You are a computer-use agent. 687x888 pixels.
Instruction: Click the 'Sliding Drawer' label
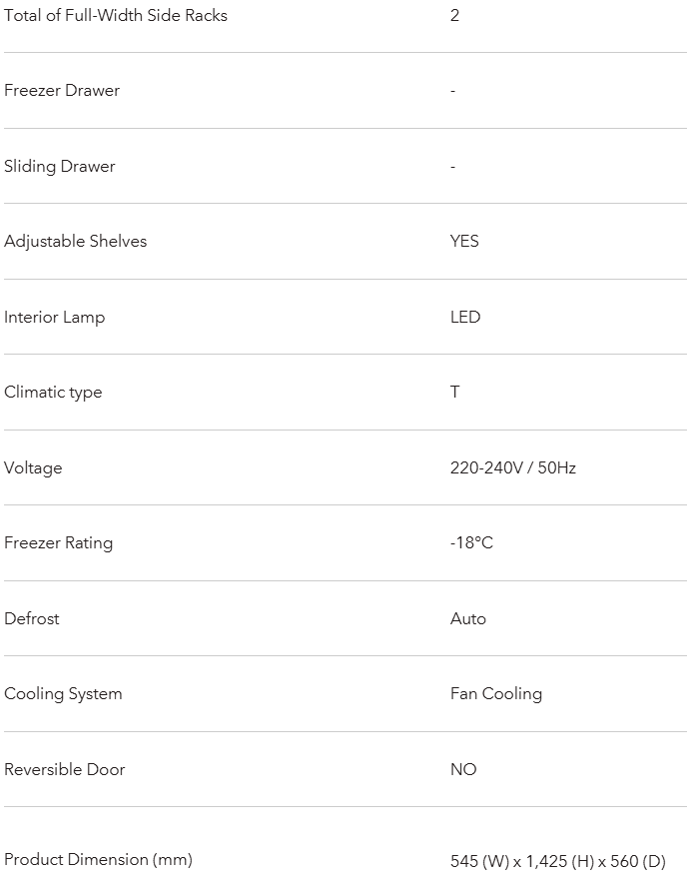[60, 166]
